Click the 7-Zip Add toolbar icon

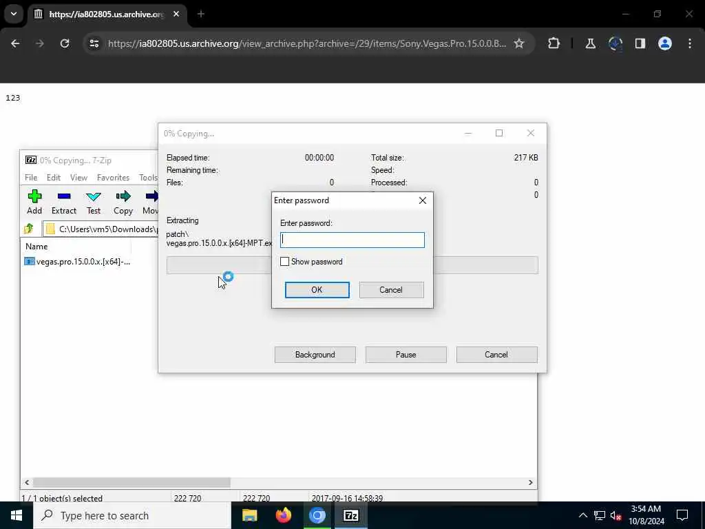pos(34,202)
